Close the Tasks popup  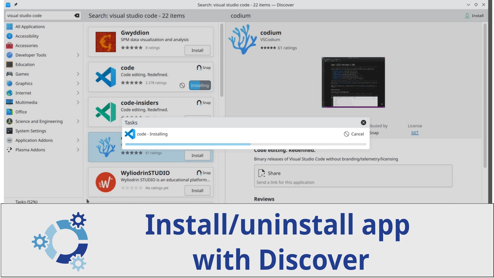tap(363, 123)
